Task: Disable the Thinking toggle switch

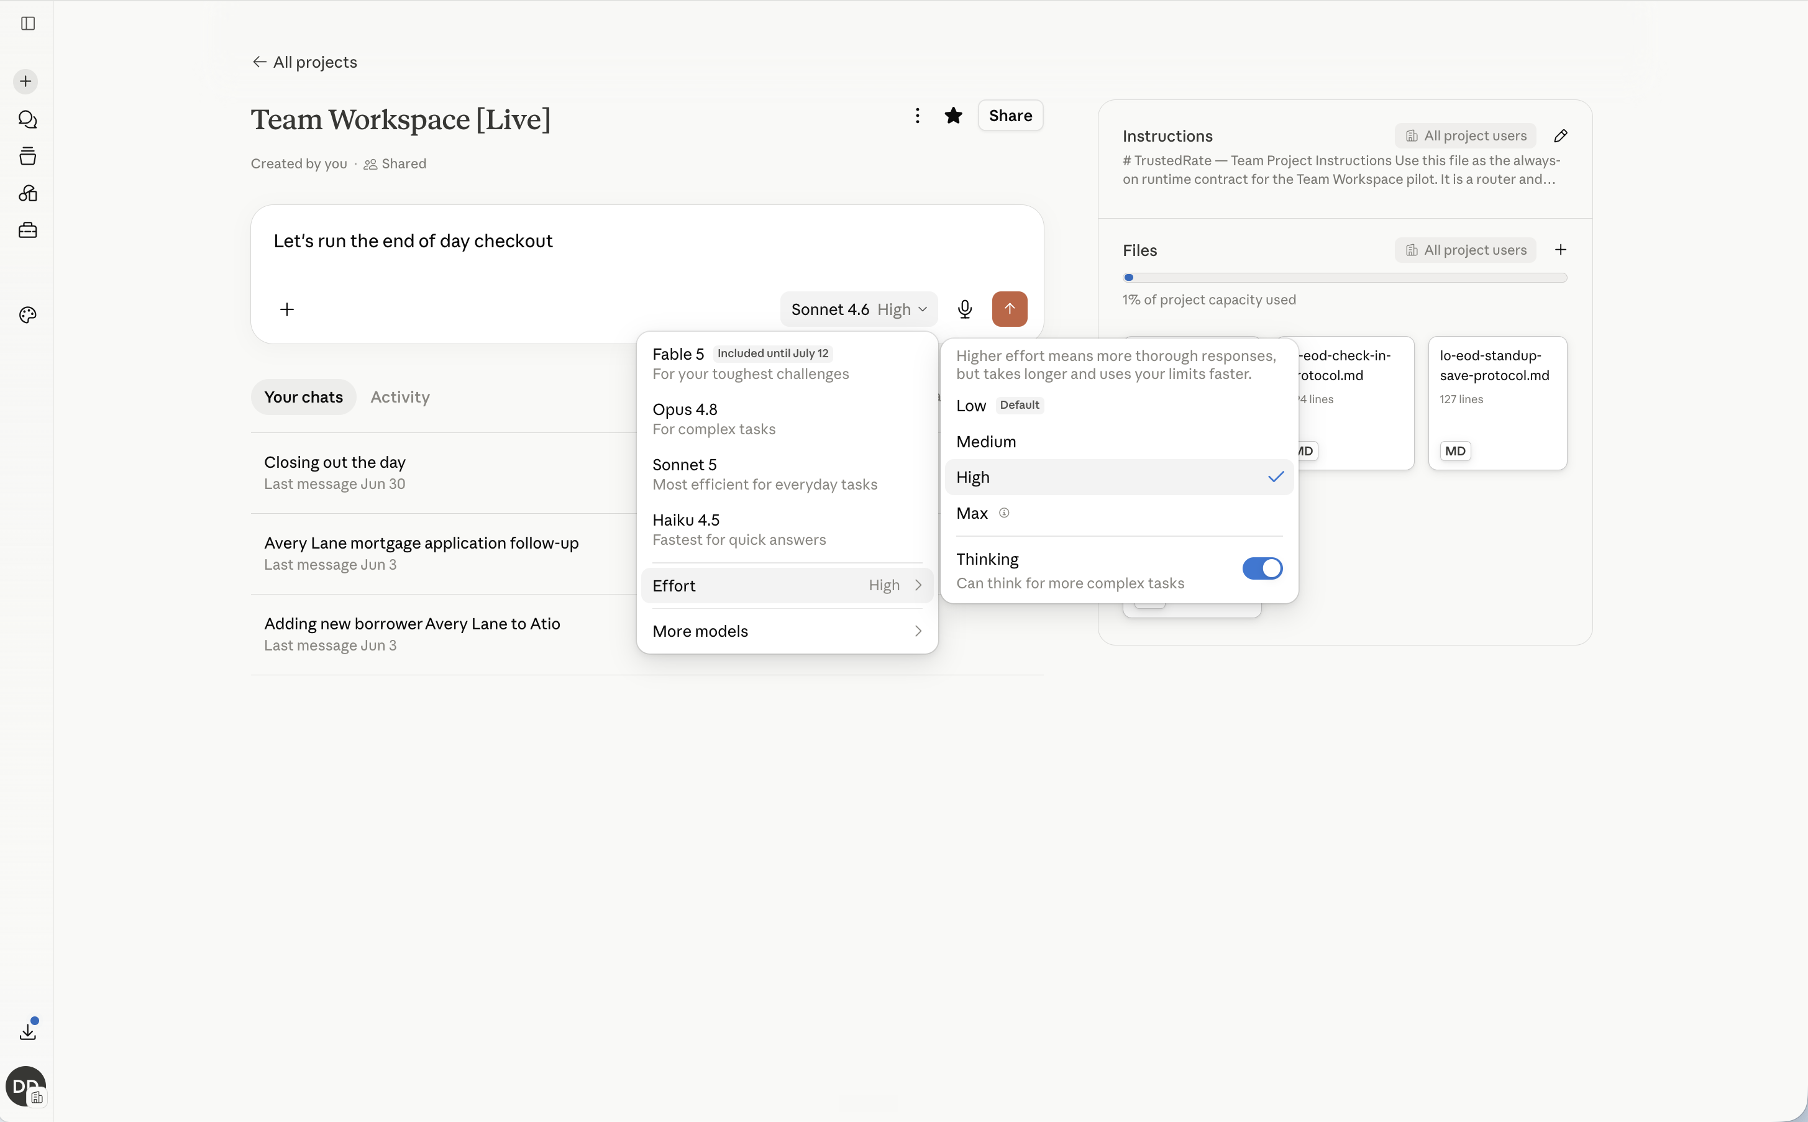Action: click(1262, 568)
